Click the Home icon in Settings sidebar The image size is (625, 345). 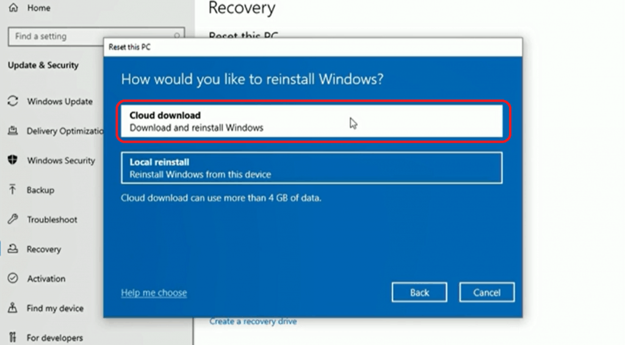13,7
